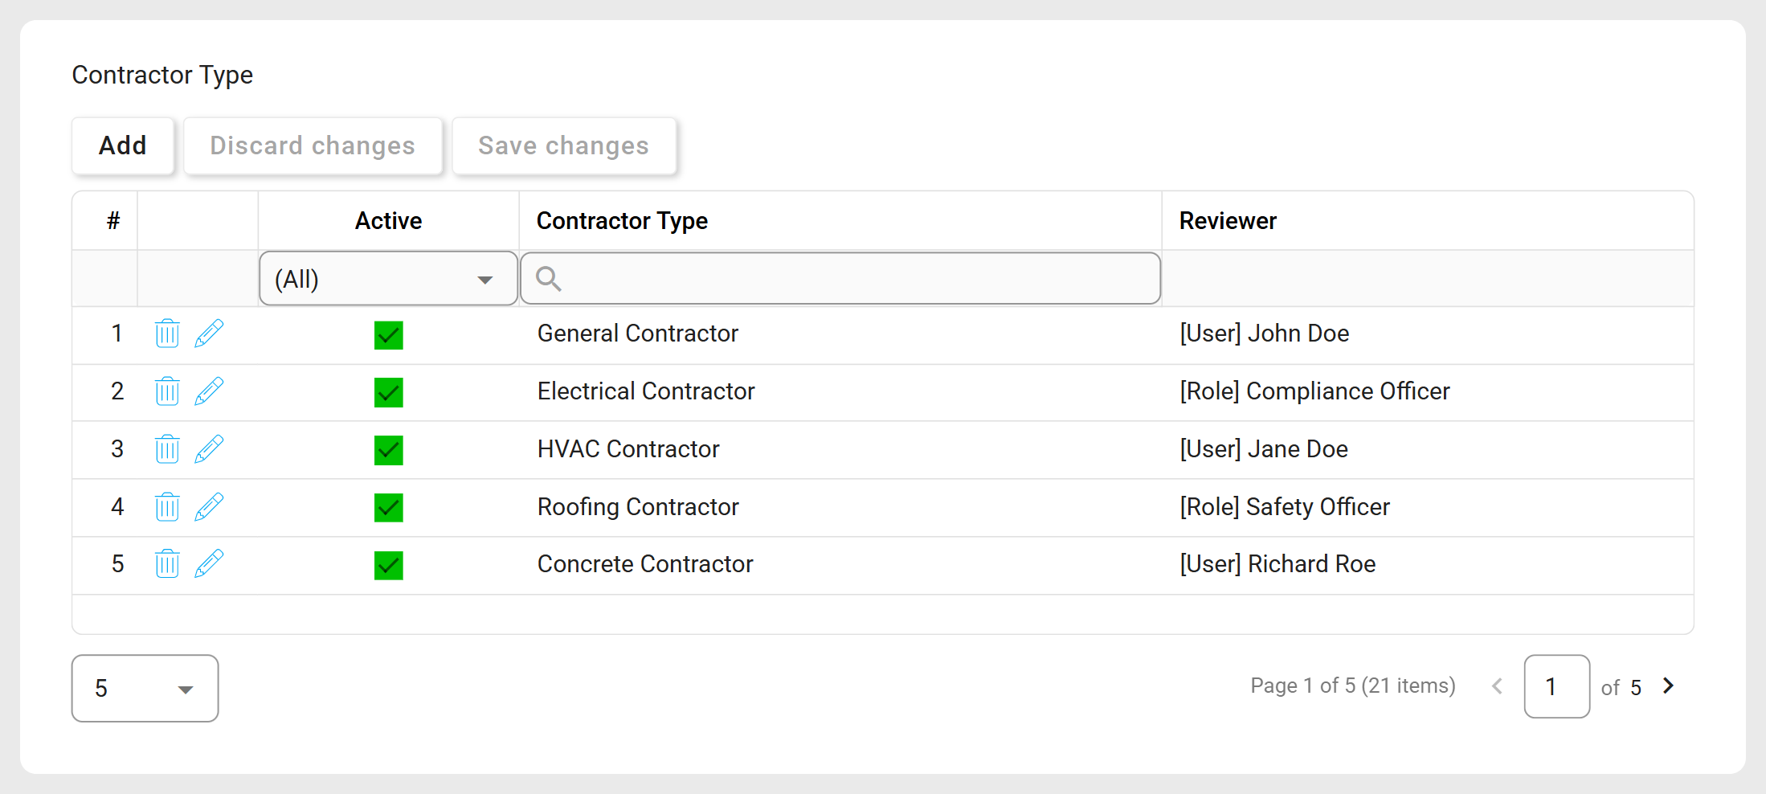Open the Active filter (All) dropdown
Screen dimensions: 1766x794
(388, 279)
